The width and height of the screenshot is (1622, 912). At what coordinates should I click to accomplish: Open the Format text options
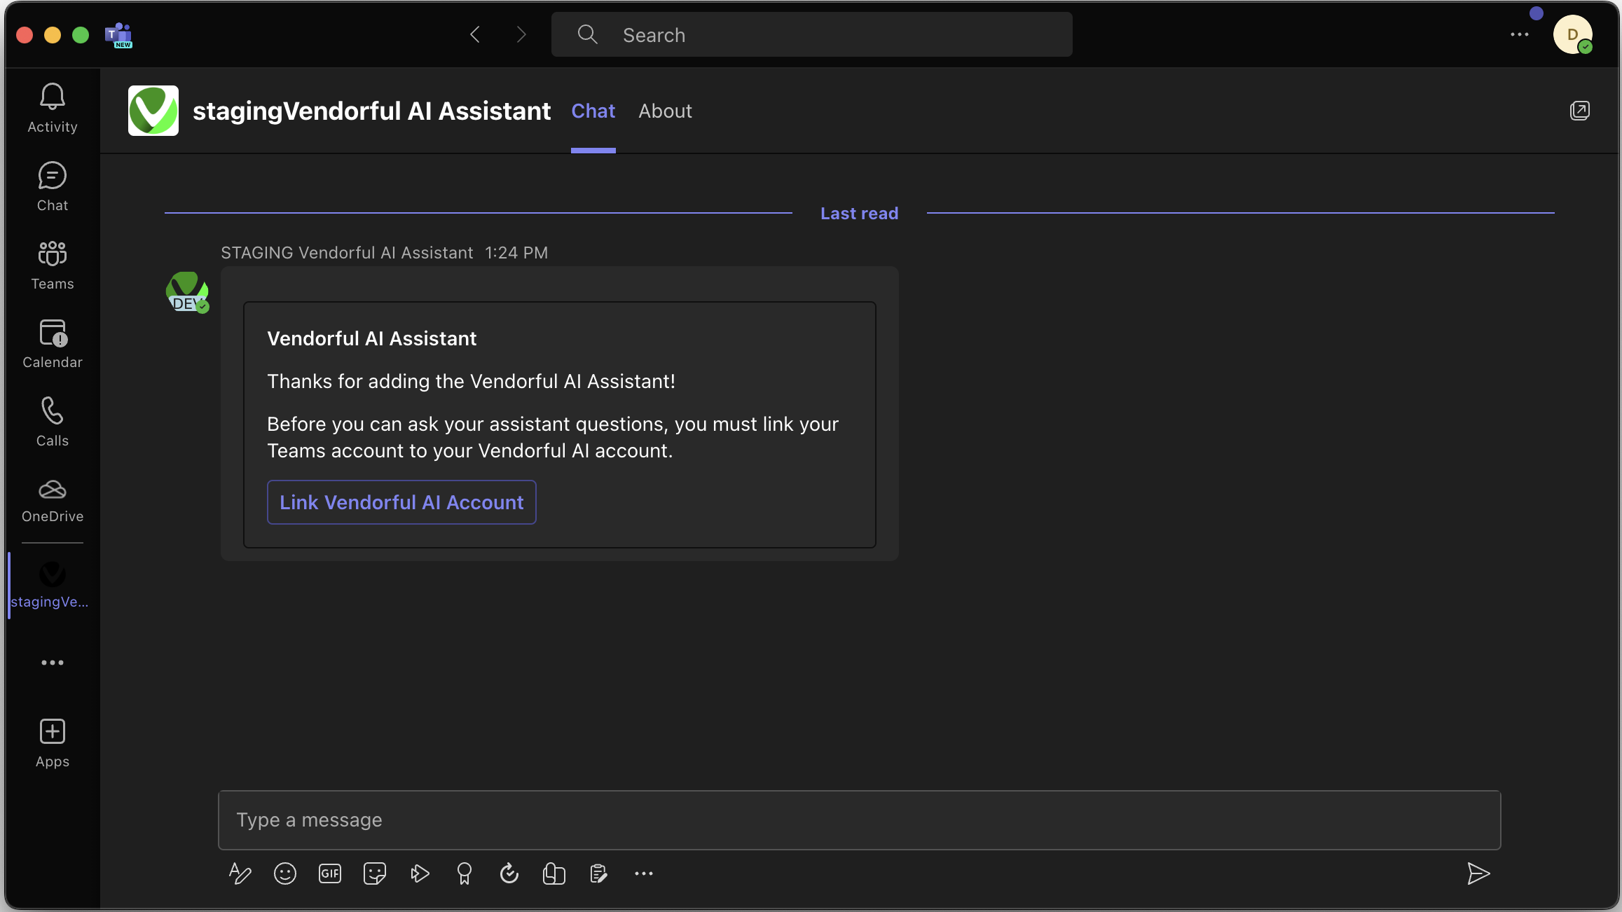(x=240, y=873)
